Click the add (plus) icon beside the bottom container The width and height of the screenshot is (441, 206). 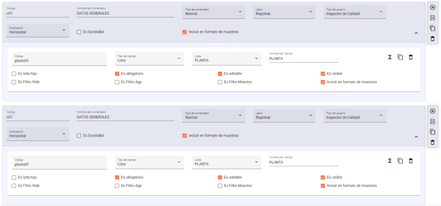pos(432,111)
